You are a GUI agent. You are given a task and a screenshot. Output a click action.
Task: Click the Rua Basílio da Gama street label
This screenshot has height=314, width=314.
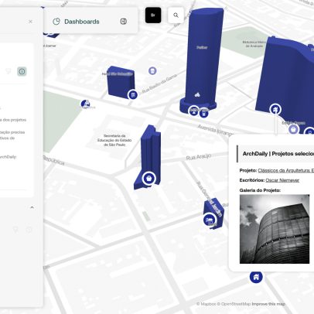[x=159, y=84]
